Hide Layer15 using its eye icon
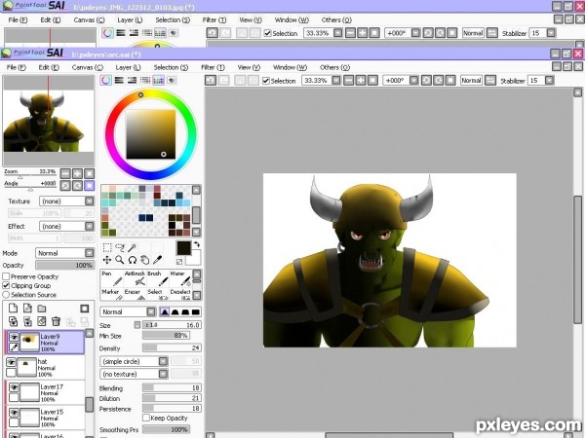585x438 pixels. click(14, 413)
